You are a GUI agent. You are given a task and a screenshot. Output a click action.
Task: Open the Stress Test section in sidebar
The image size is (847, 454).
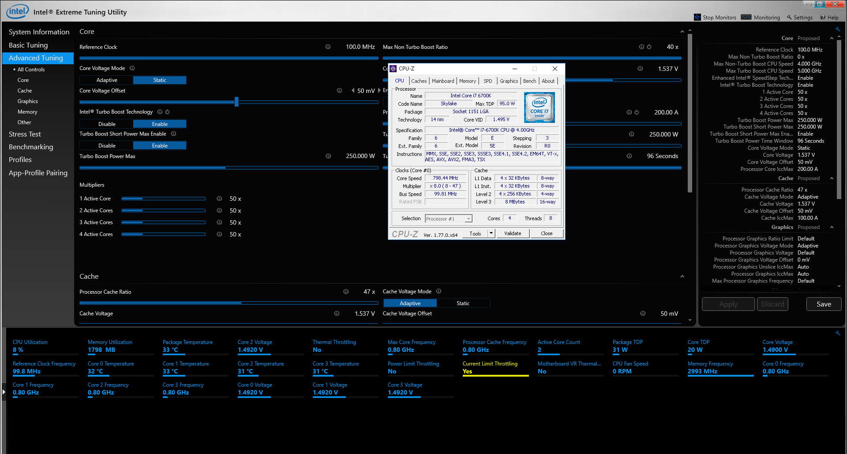click(x=25, y=134)
